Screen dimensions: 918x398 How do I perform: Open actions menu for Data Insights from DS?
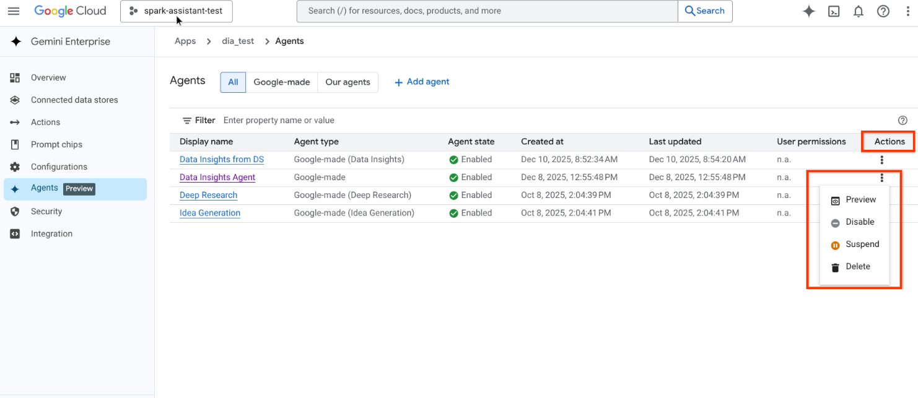881,160
